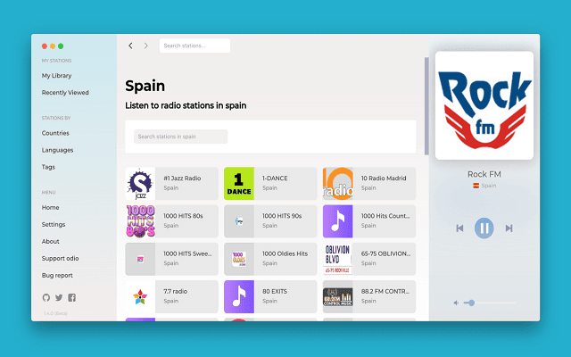
Task: Click the volume speaker icon
Action: click(x=456, y=303)
